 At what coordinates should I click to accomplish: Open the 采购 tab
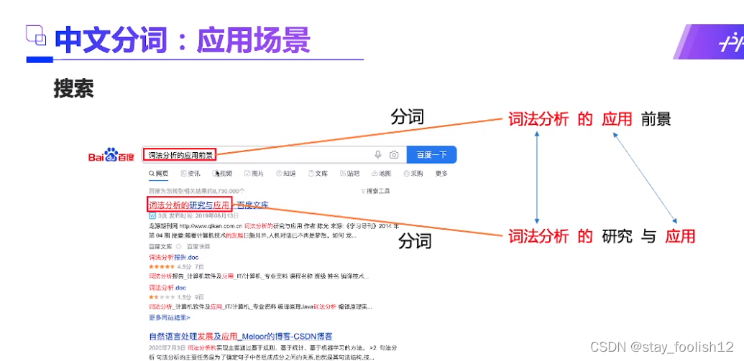413,174
